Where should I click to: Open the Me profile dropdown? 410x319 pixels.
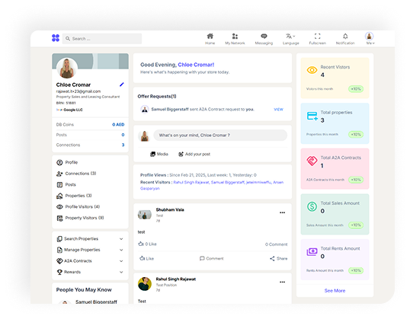370,39
